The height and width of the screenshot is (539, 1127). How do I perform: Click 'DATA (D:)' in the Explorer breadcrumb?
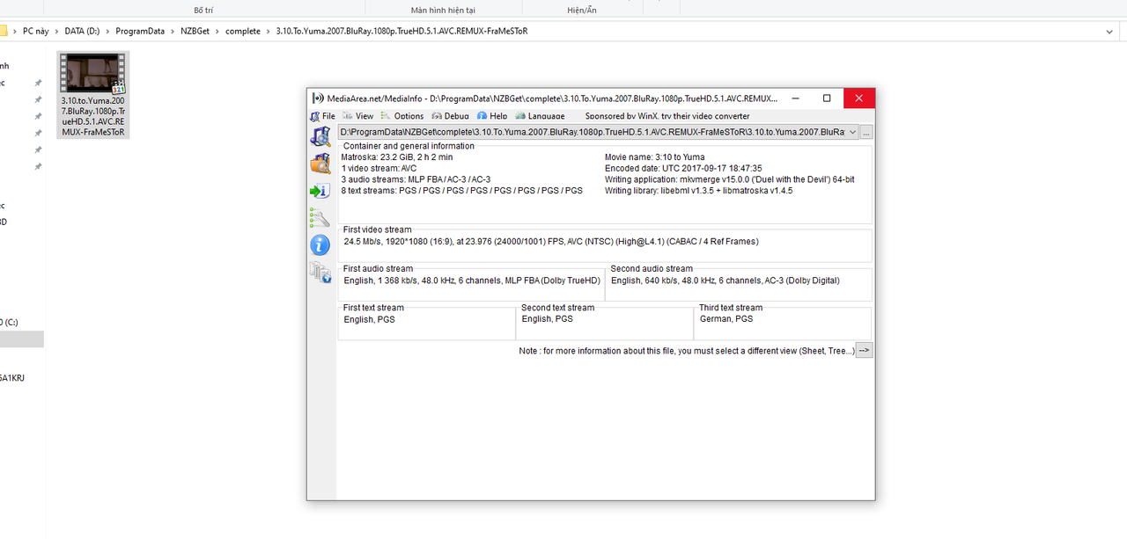click(x=82, y=31)
